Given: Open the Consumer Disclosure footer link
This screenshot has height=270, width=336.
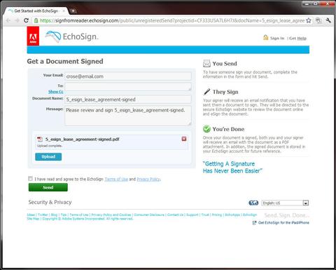Looking at the screenshot, I should click(x=149, y=215).
